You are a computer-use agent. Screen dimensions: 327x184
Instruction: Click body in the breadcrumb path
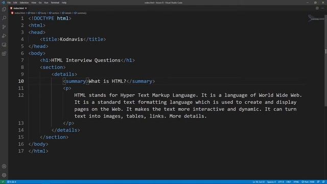43,13
